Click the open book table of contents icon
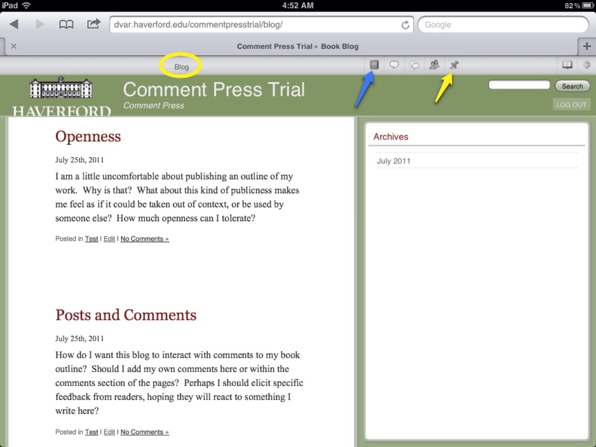Viewport: 596px width, 447px height. click(567, 65)
